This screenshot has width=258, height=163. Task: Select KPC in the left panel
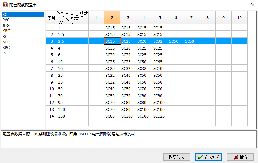(x=6, y=47)
